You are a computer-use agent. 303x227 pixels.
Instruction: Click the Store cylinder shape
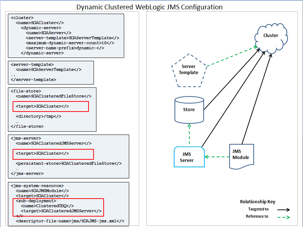click(x=189, y=110)
